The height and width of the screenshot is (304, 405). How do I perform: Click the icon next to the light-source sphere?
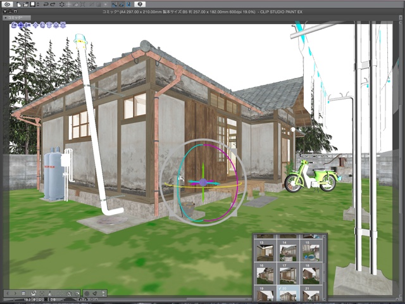[95, 293]
